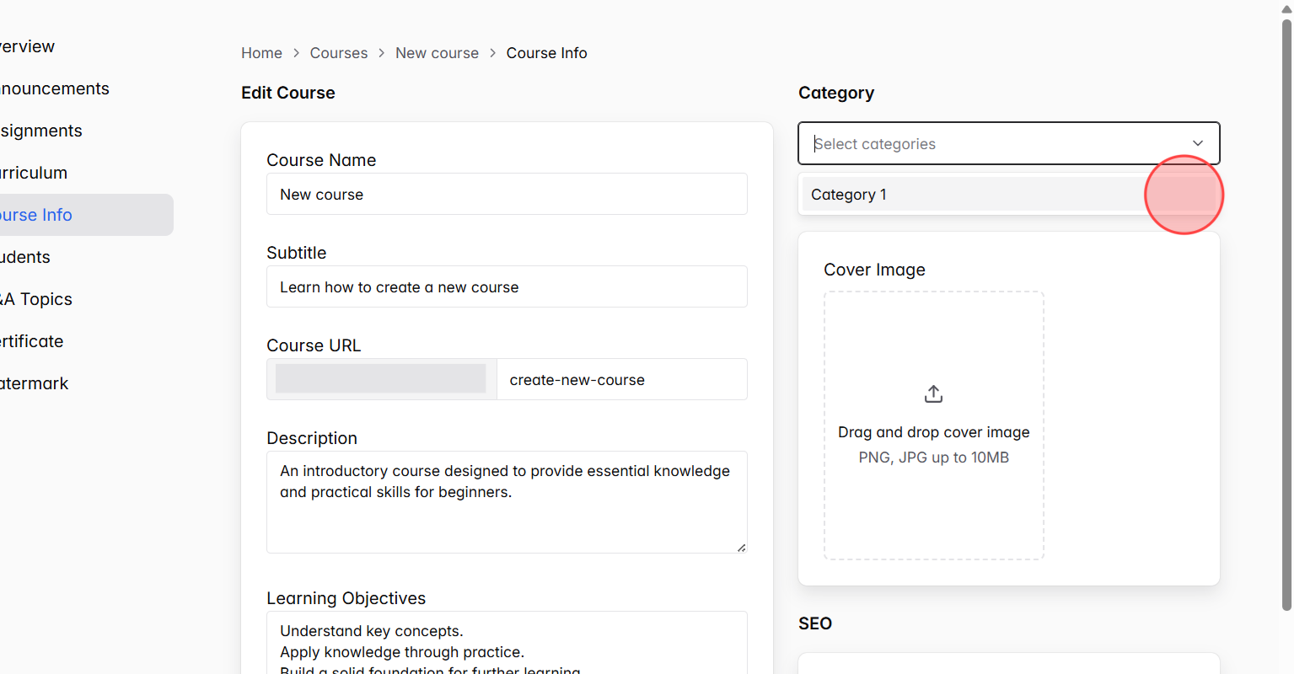Viewport: 1294px width, 674px height.
Task: Open the Courses breadcrumb link
Action: click(338, 52)
